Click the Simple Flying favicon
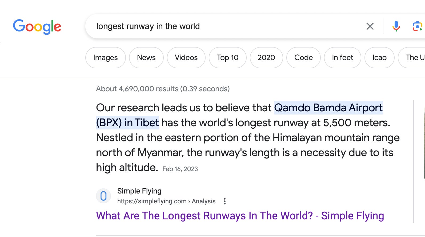The height and width of the screenshot is (237, 425). click(x=103, y=196)
